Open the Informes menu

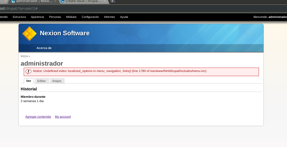(109, 17)
